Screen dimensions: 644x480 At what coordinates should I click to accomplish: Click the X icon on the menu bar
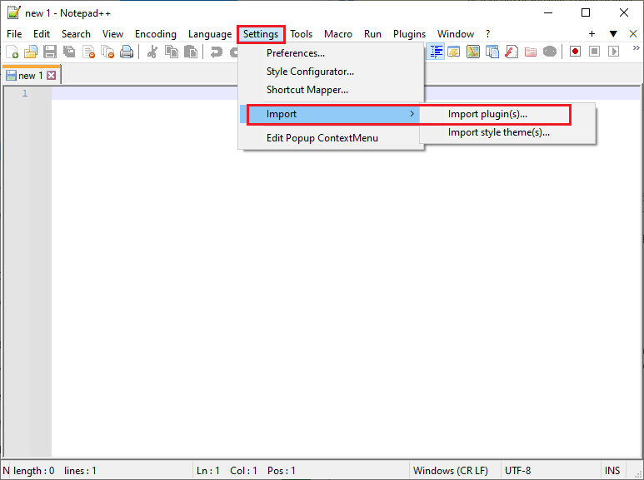point(633,33)
